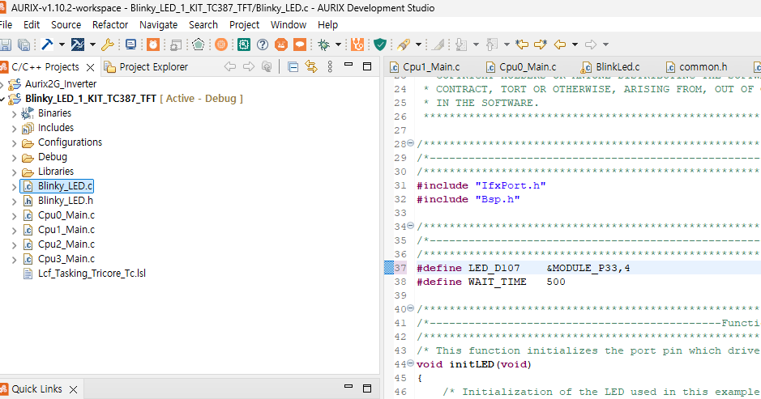
Task: Expand the Includes node
Action: (14, 129)
